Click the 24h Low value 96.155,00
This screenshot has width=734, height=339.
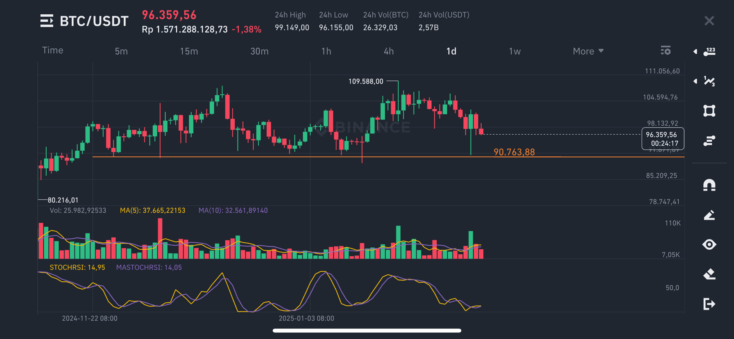(x=336, y=27)
